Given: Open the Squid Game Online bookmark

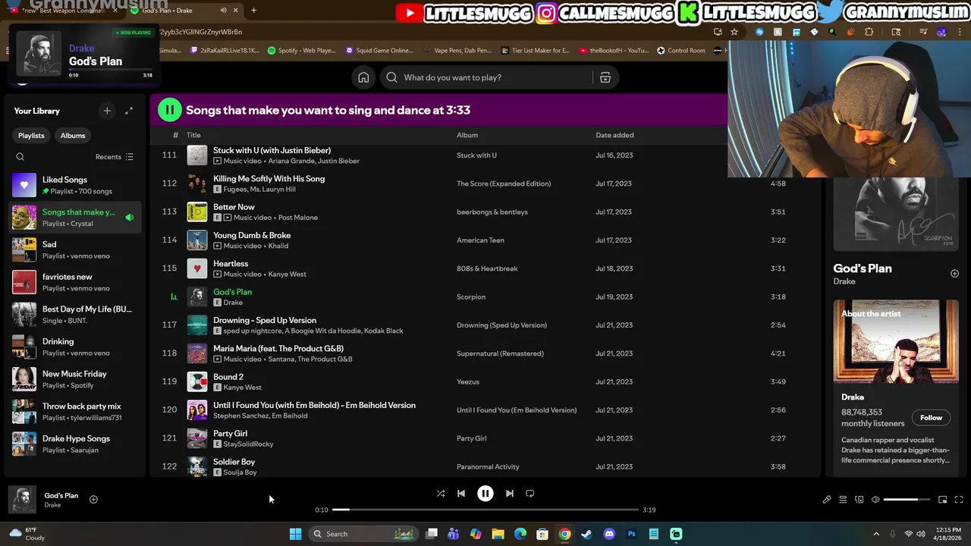Looking at the screenshot, I should point(379,51).
